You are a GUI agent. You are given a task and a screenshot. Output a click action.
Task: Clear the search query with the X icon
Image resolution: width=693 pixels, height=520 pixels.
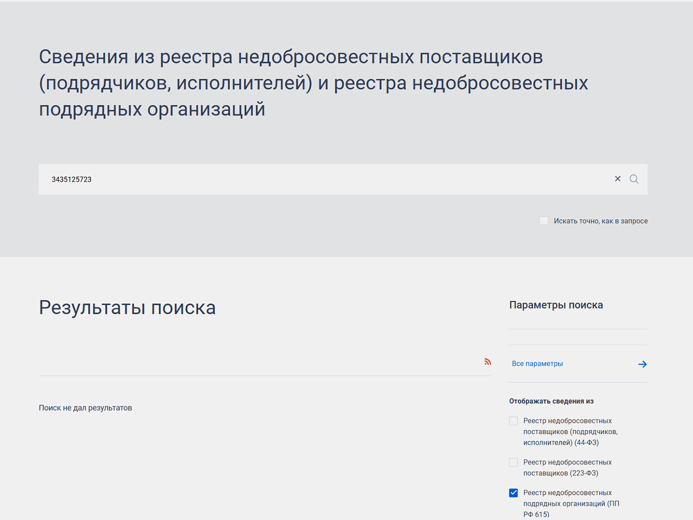617,179
